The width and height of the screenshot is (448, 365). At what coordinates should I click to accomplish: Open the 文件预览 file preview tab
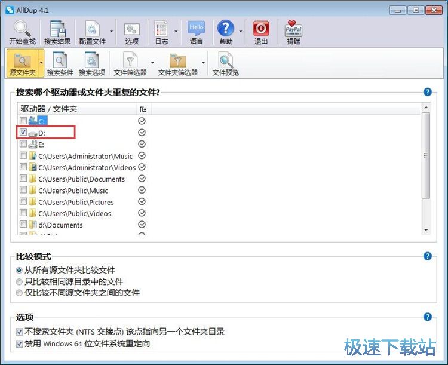pyautogui.click(x=225, y=64)
